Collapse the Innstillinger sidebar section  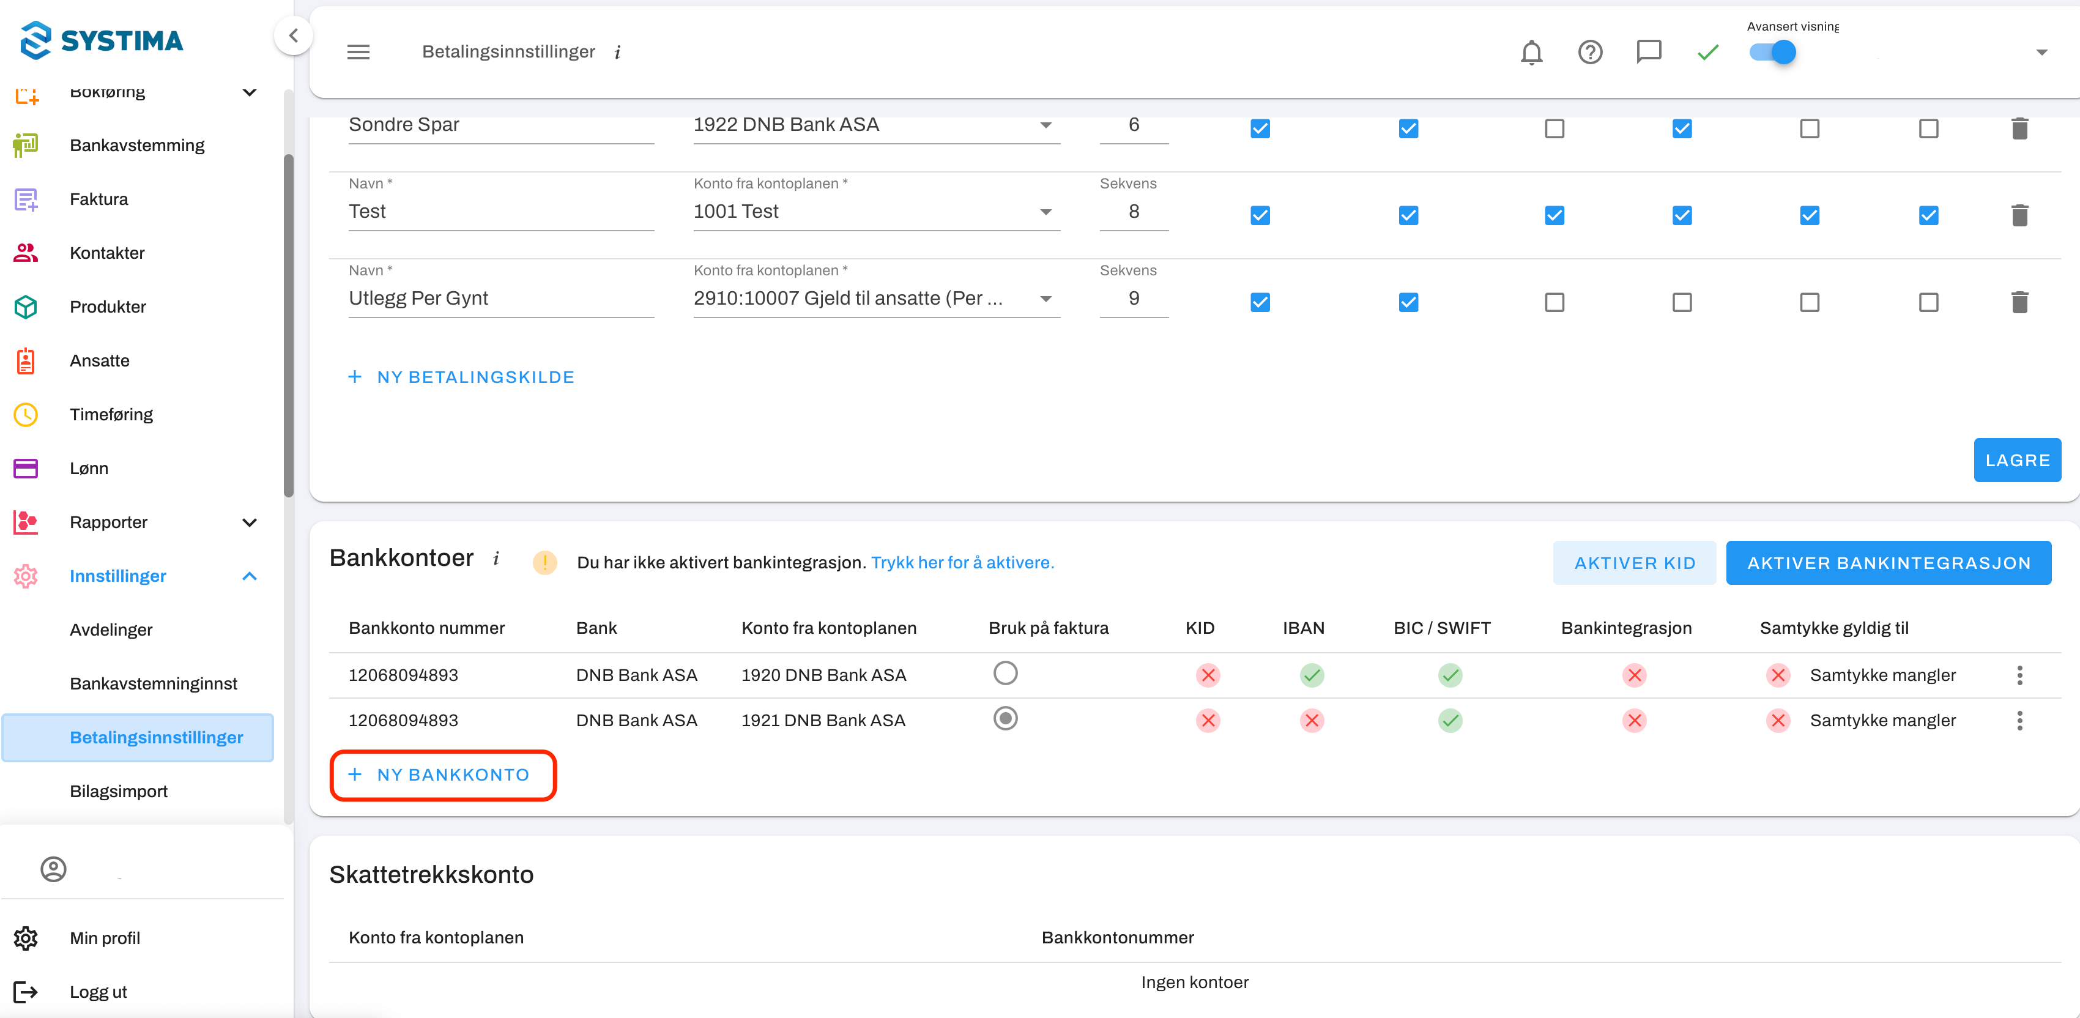tap(250, 576)
